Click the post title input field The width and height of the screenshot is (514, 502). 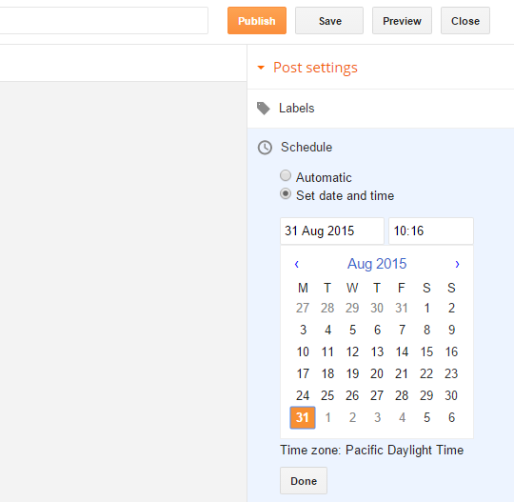coord(104,20)
